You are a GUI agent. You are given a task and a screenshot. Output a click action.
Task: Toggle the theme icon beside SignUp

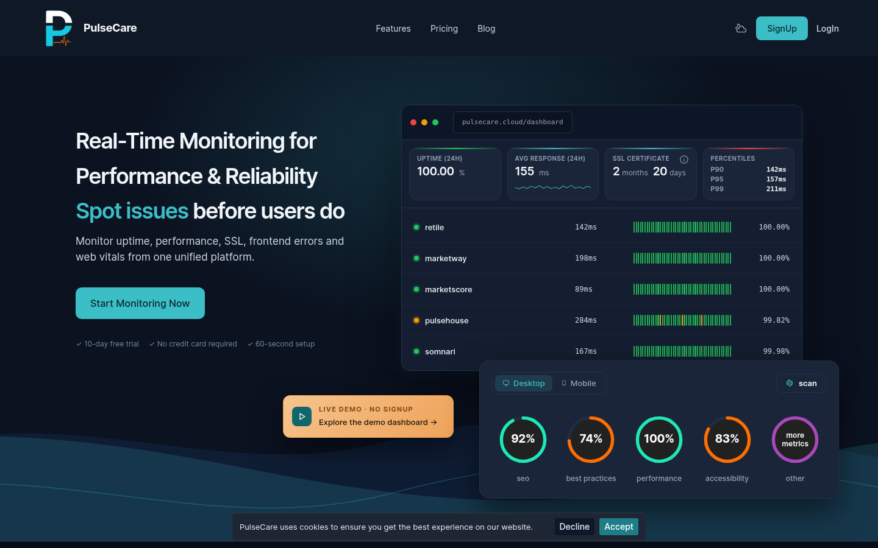[741, 28]
